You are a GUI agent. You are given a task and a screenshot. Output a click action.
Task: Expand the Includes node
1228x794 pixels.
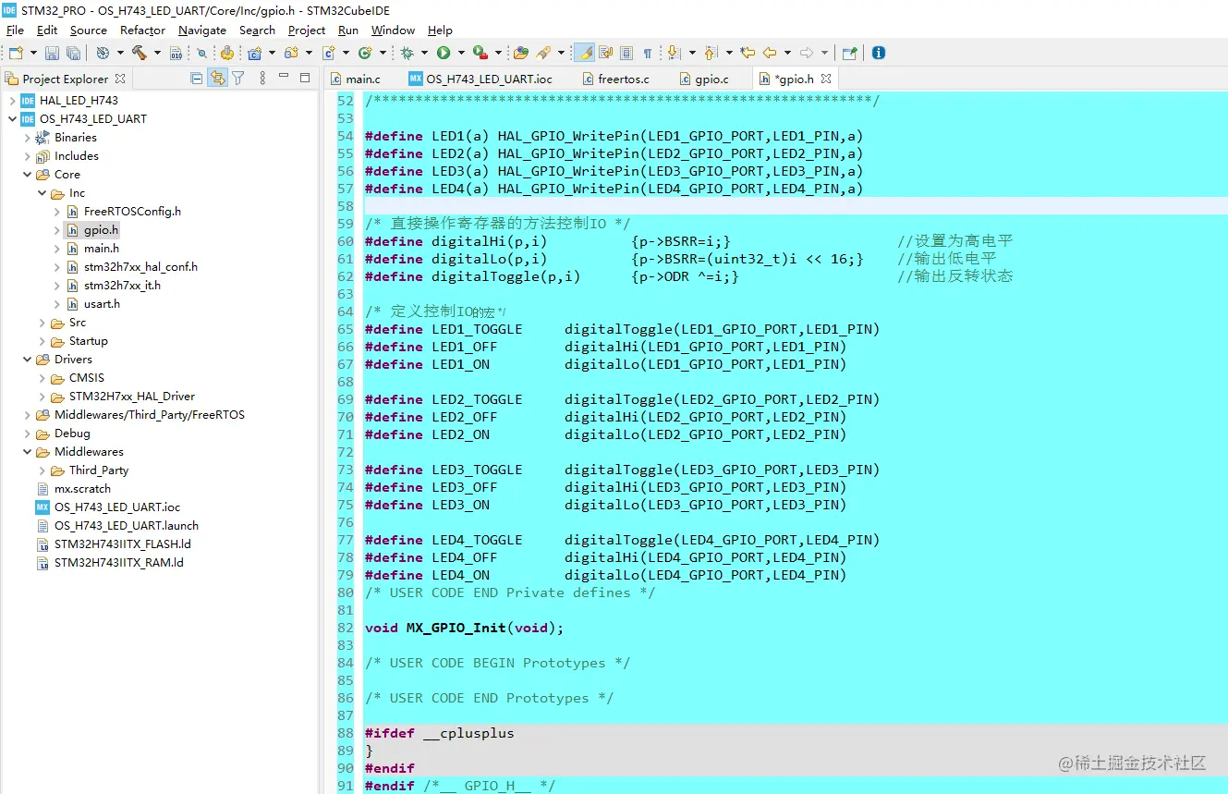tap(27, 155)
